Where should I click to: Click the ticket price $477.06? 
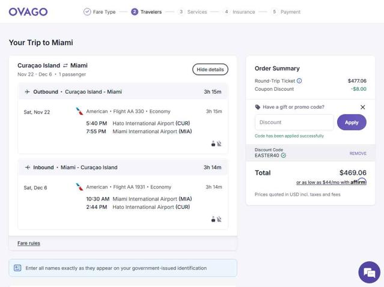pyautogui.click(x=357, y=80)
